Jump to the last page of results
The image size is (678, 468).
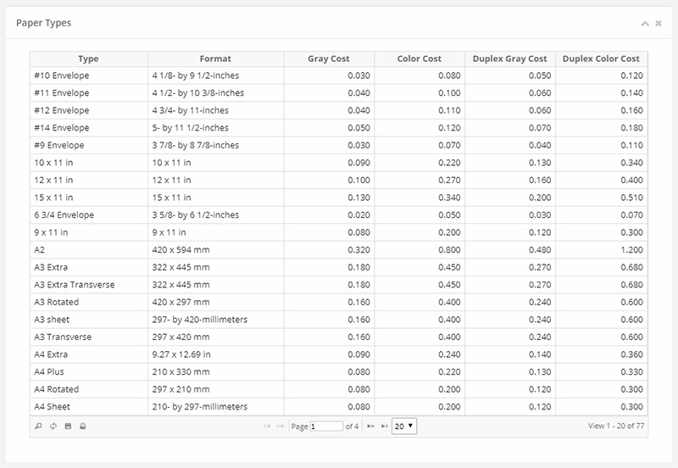[384, 426]
